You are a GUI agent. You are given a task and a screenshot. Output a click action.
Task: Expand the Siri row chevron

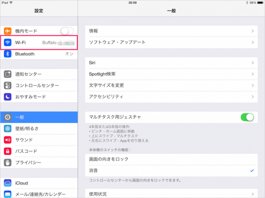coord(252,63)
